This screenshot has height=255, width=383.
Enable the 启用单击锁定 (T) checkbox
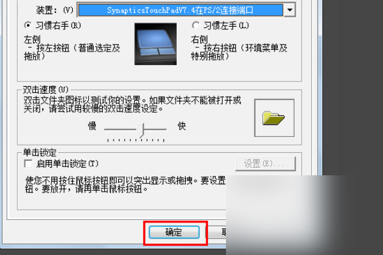[28, 163]
